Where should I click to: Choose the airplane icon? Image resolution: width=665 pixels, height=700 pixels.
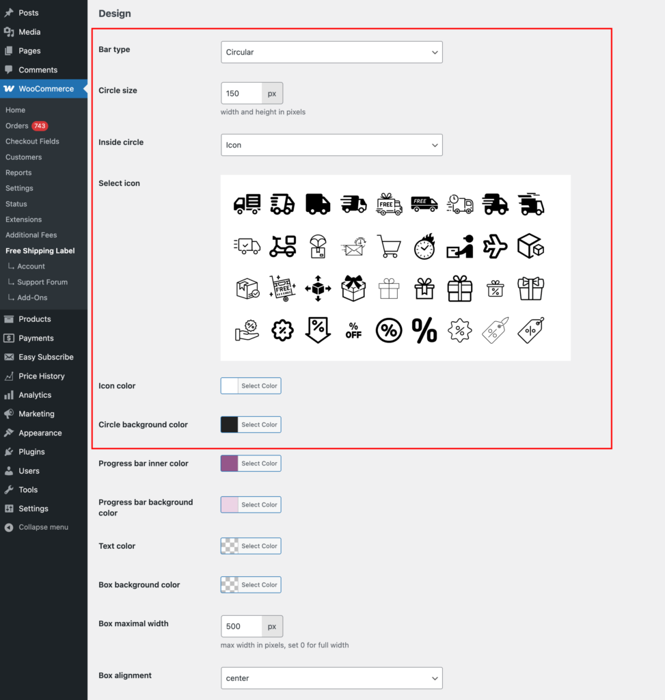(x=495, y=246)
